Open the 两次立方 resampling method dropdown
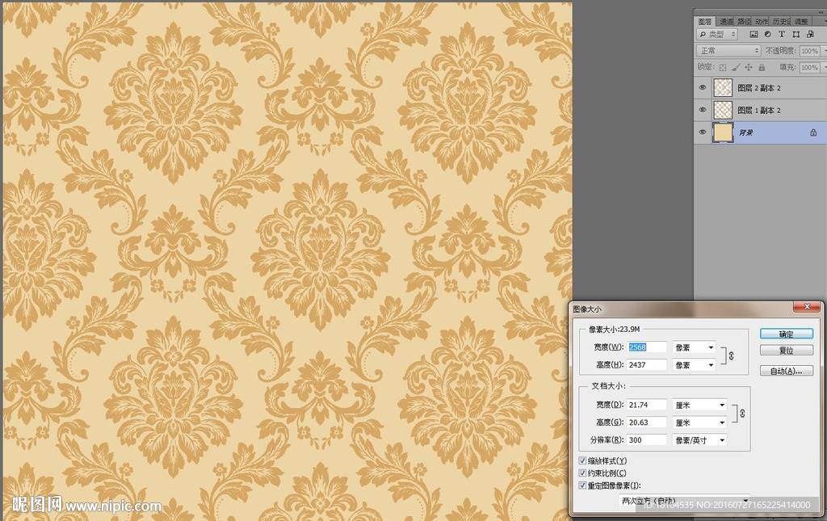The width and height of the screenshot is (827, 521). click(x=685, y=501)
